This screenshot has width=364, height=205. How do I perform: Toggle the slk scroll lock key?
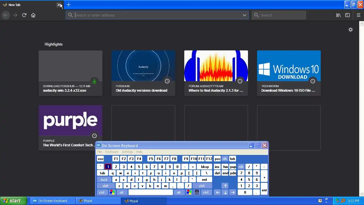pos(225,159)
